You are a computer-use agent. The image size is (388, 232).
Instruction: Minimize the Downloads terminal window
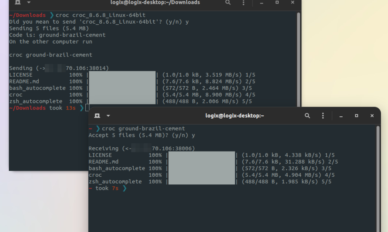[x=262, y=2]
